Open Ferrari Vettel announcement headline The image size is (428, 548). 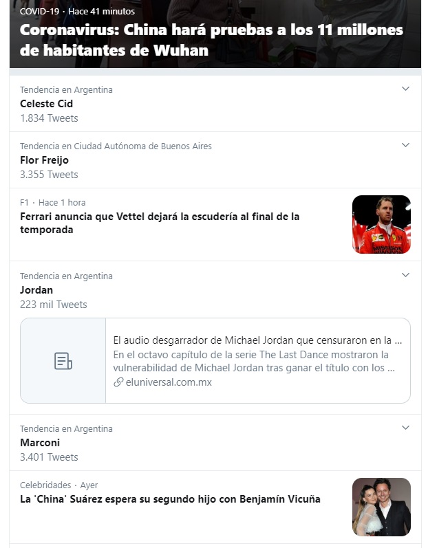pos(160,223)
